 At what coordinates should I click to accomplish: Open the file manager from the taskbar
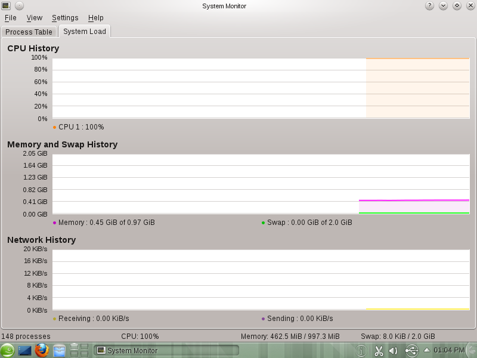(59, 351)
